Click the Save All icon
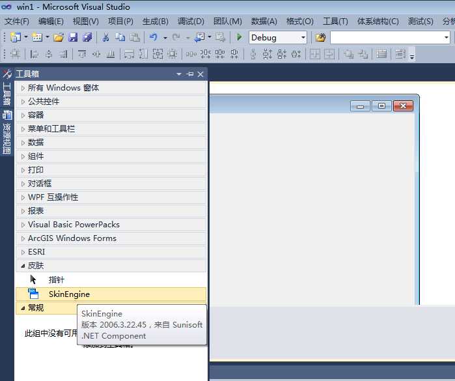This screenshot has height=381, width=455. (87, 37)
